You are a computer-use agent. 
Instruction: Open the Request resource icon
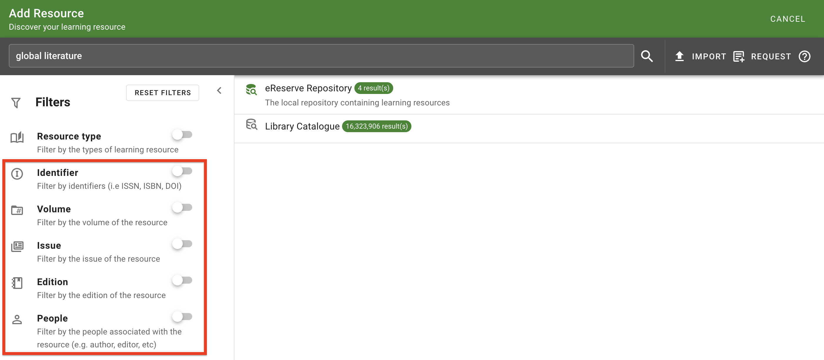(738, 56)
